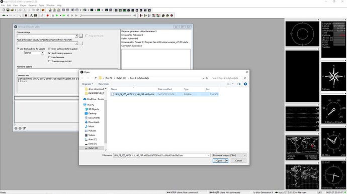This screenshot has width=347, height=194.
Task: Click the OneDrive cloud icon in sidebar
Action: pyautogui.click(x=84, y=99)
